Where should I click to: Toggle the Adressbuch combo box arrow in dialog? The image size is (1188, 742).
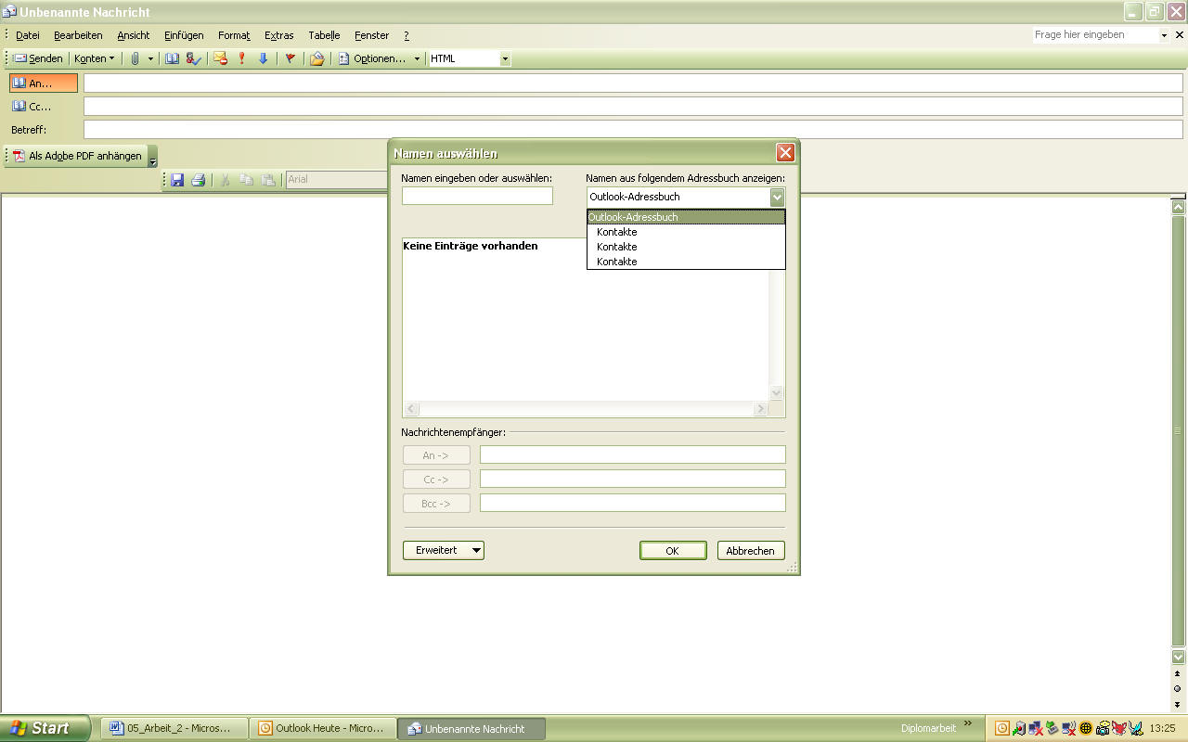point(777,197)
